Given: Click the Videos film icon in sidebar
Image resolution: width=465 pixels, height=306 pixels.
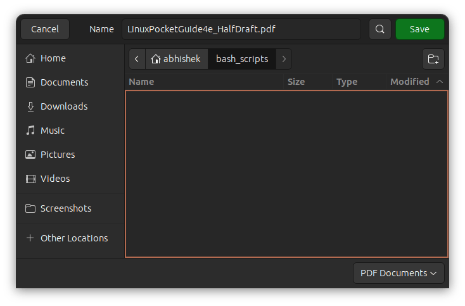Looking at the screenshot, I should [x=30, y=179].
